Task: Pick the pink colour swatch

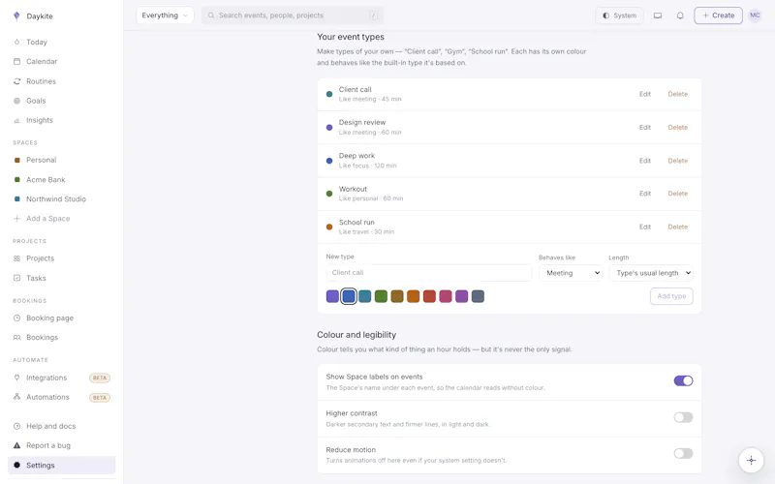Action: (x=446, y=296)
